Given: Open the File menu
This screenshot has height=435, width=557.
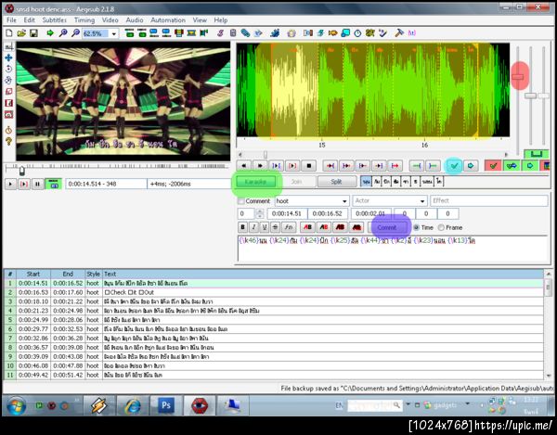Looking at the screenshot, I should click(x=11, y=20).
